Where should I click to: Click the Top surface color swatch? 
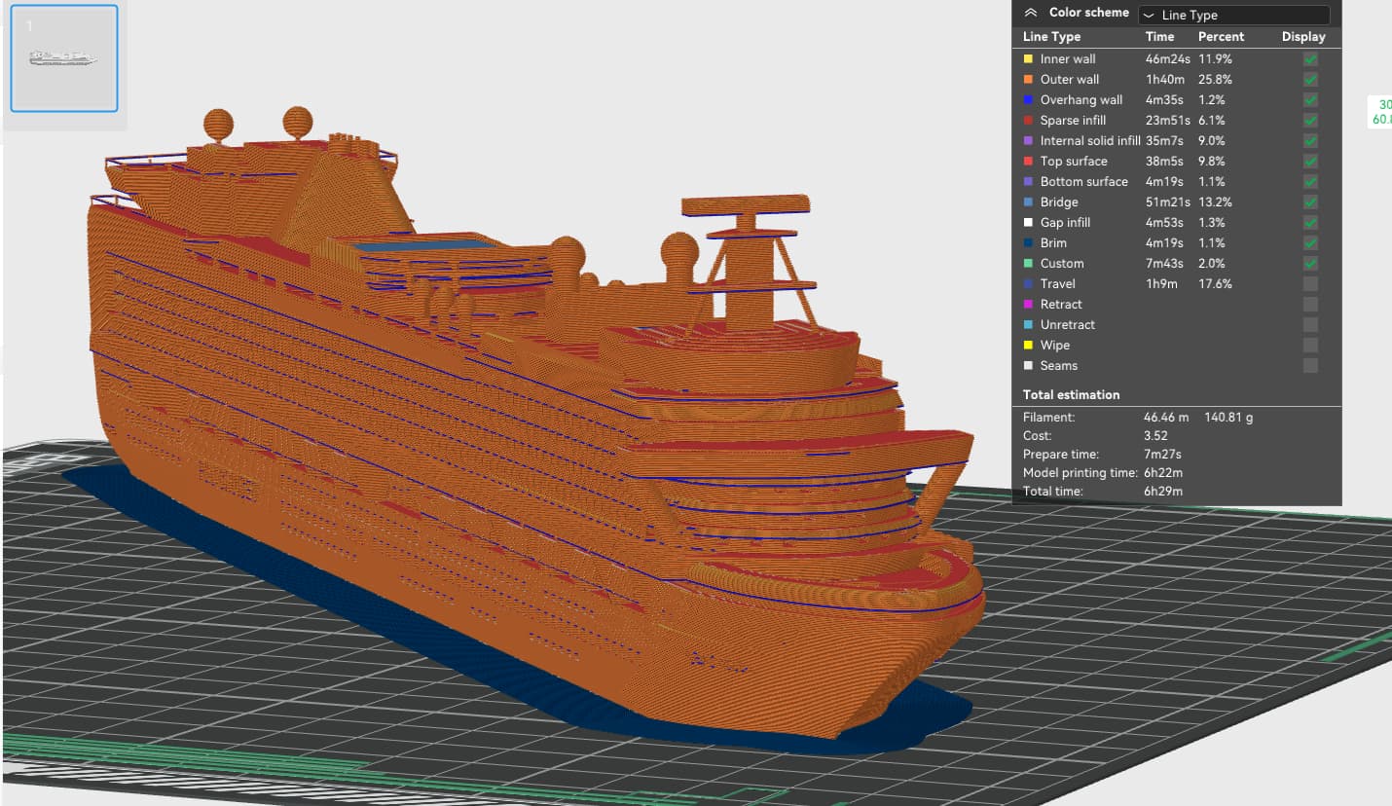1028,161
